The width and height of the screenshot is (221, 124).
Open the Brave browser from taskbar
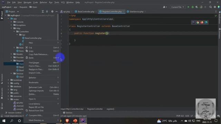67,121
